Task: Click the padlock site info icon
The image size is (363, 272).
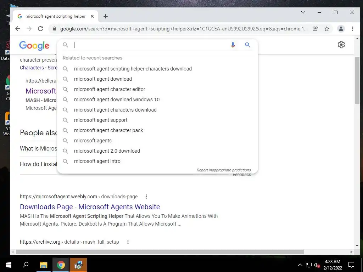Action: coord(55,29)
